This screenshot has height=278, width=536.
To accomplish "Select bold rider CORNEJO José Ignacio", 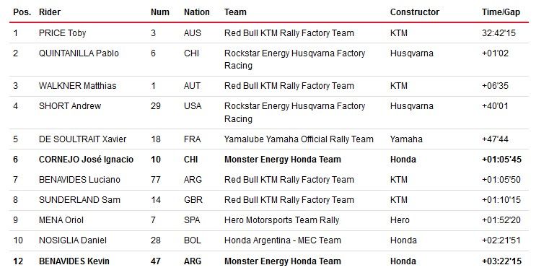I will point(86,159).
